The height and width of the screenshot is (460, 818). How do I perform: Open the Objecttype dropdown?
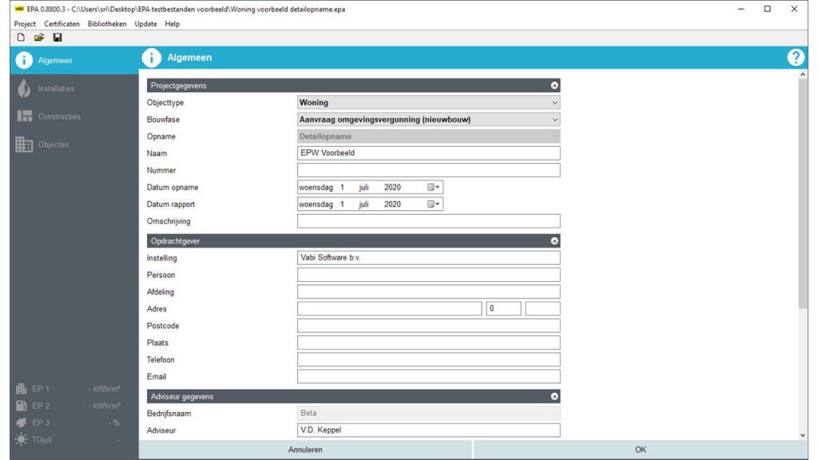click(x=555, y=102)
